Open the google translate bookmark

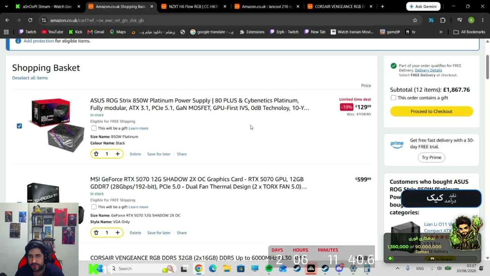[x=212, y=32]
